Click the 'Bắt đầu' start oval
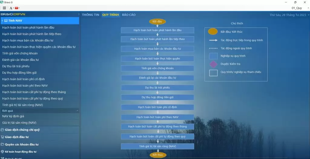This screenshot has height=159, width=310. click(157, 22)
